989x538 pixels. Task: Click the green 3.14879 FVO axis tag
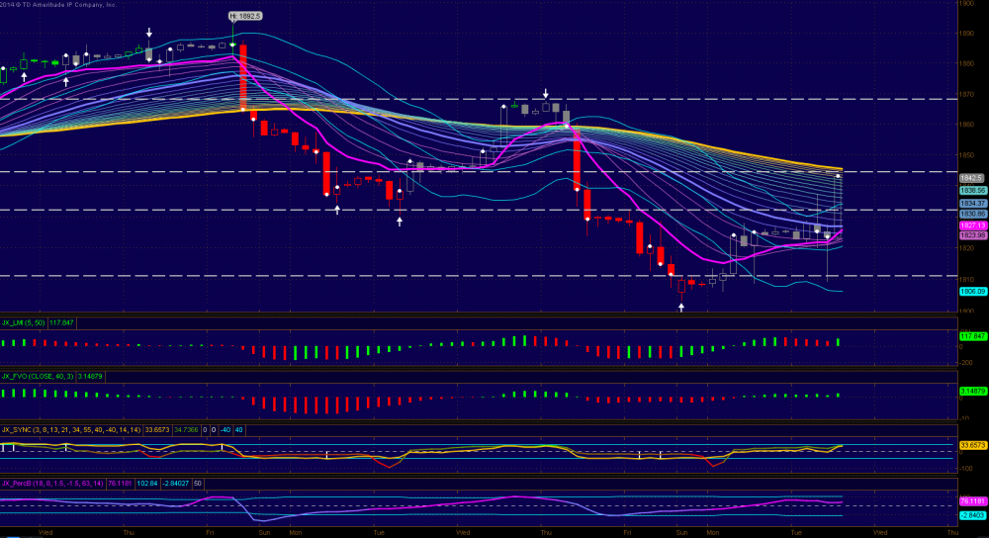973,392
